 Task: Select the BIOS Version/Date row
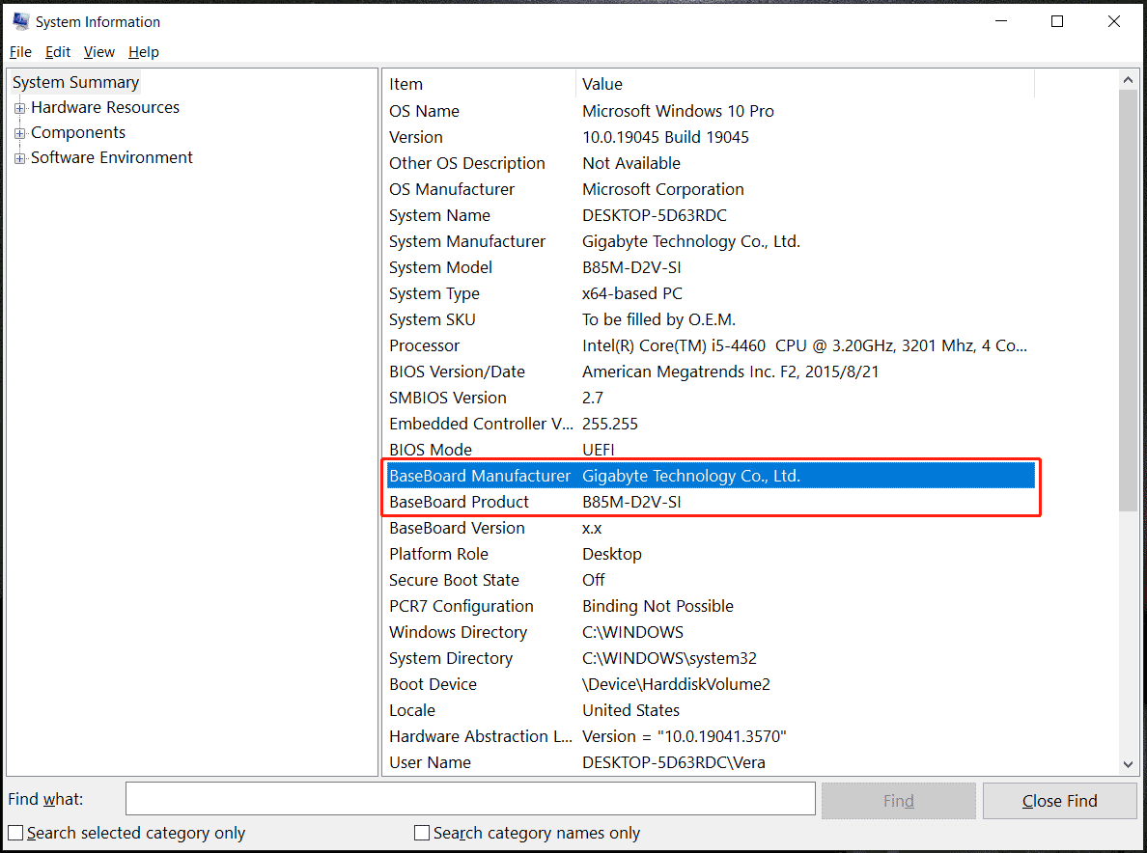coord(711,372)
